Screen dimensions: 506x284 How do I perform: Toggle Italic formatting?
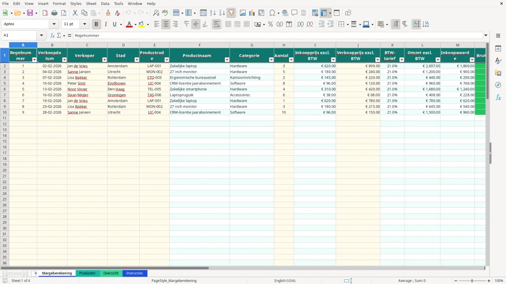(105, 24)
